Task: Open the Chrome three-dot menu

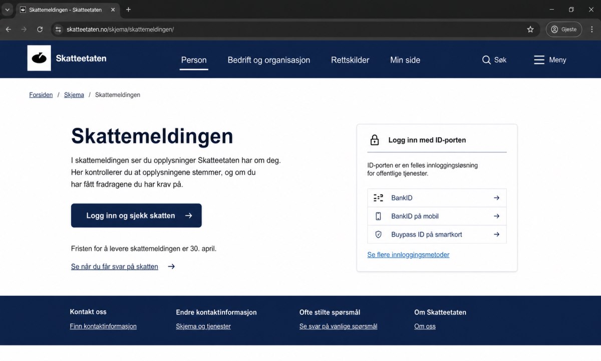Action: pyautogui.click(x=592, y=29)
